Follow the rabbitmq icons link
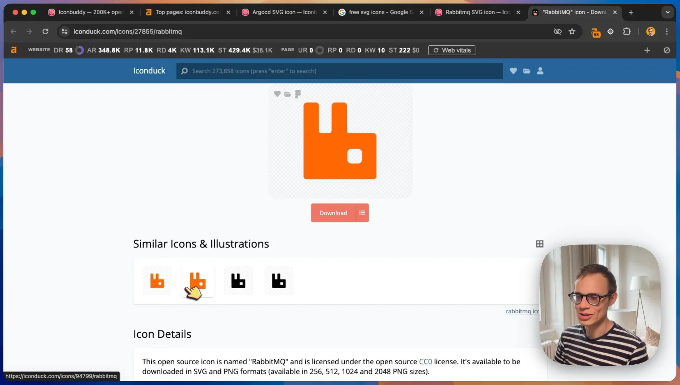The width and height of the screenshot is (680, 385). coord(522,311)
